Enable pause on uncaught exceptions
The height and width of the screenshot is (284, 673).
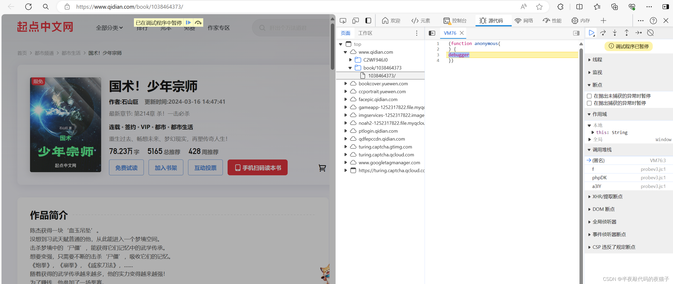pyautogui.click(x=590, y=96)
